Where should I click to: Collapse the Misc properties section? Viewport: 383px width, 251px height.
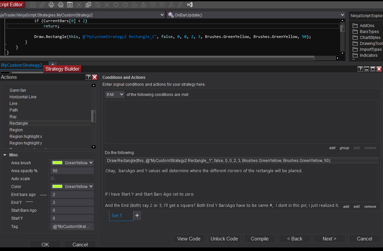click(x=5, y=155)
